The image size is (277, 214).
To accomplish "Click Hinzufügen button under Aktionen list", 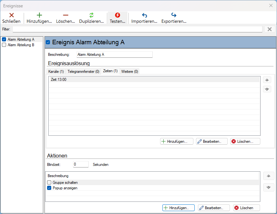I will (x=178, y=208).
